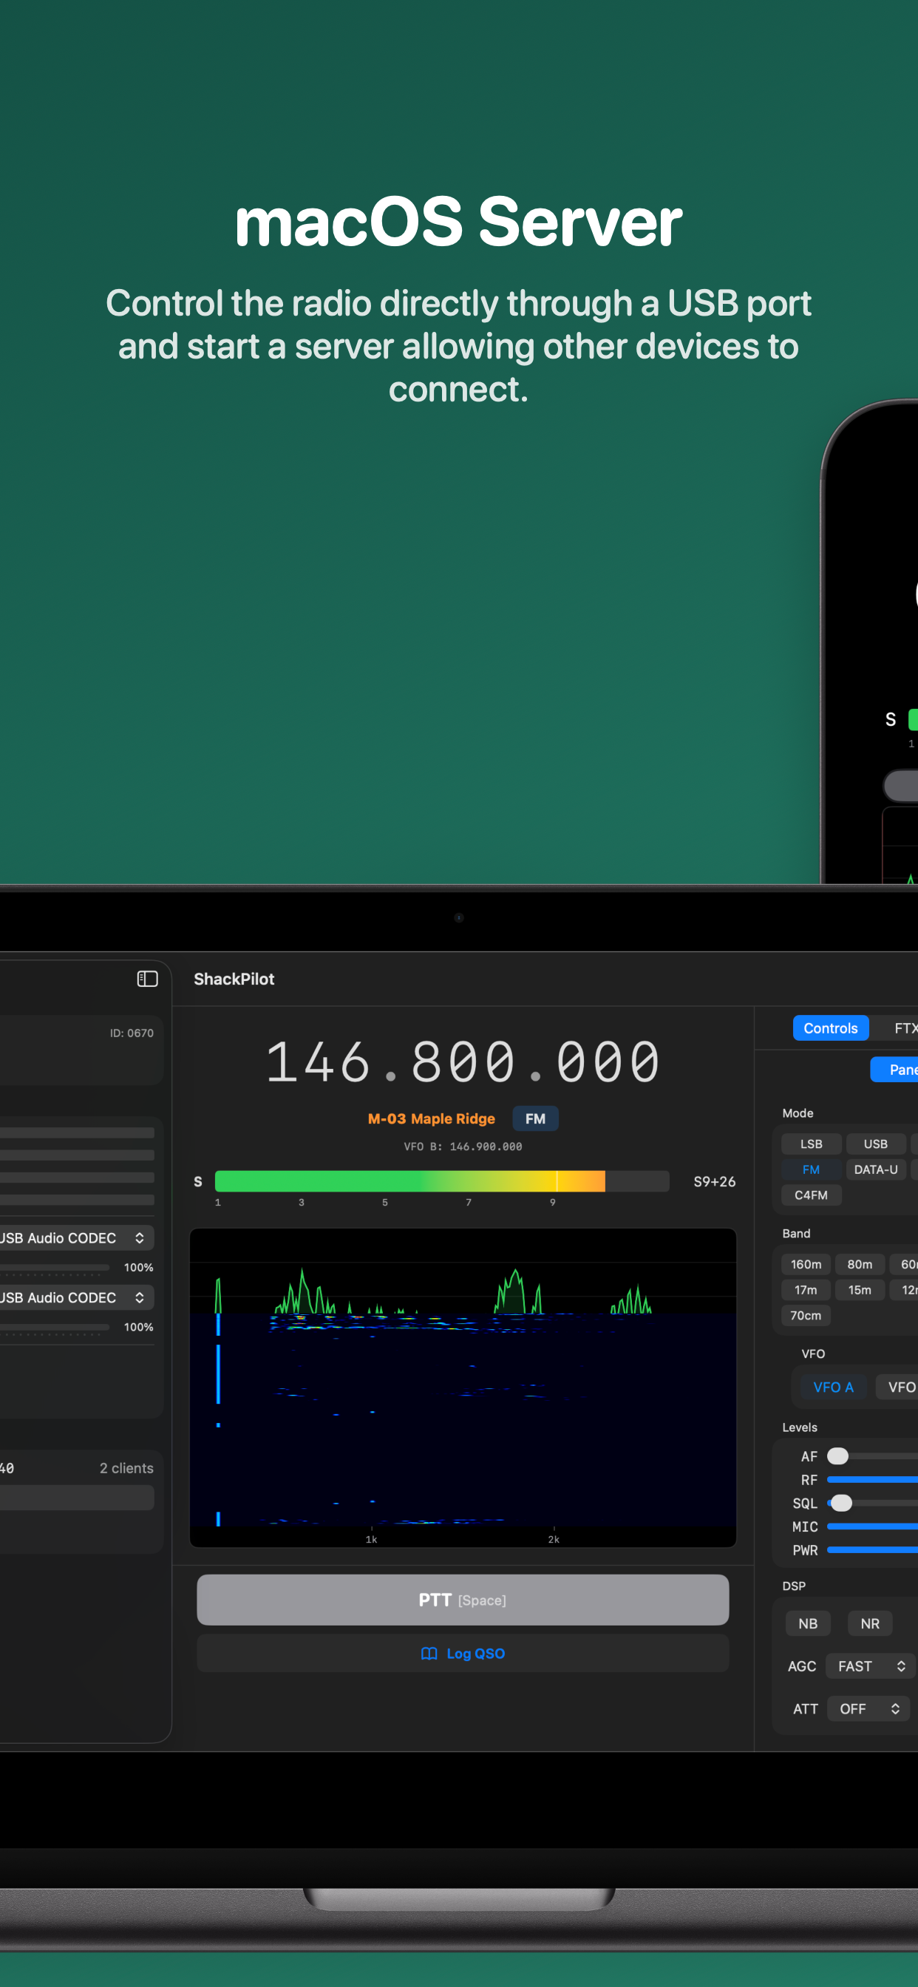Viewport: 918px width, 1987px height.
Task: Switch to the Controls tab
Action: [x=830, y=1028]
